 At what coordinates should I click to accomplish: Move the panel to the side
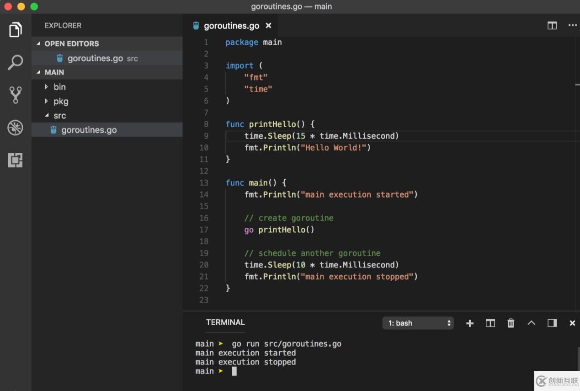552,323
